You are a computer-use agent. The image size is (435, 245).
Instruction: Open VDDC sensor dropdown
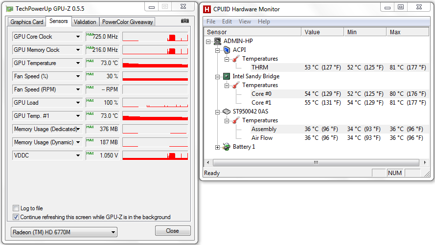tap(78, 156)
